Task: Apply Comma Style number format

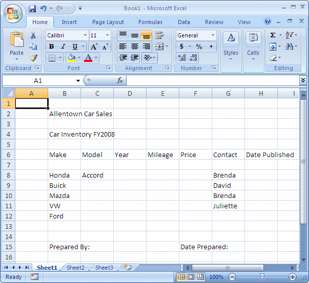Action: pos(211,47)
